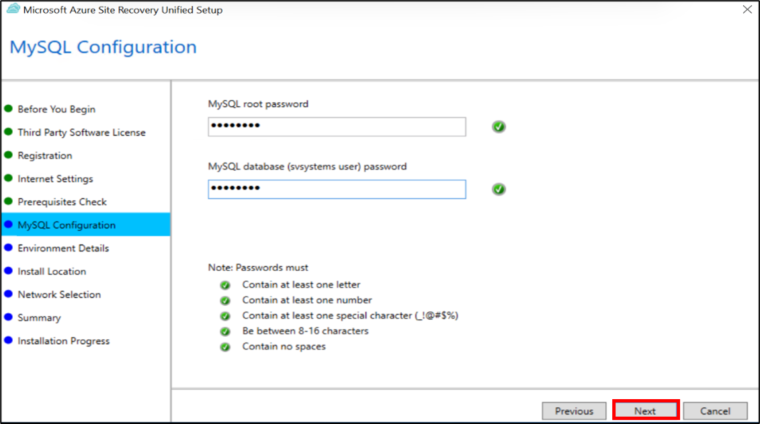Go to the Summary step
The width and height of the screenshot is (760, 424).
pos(39,318)
